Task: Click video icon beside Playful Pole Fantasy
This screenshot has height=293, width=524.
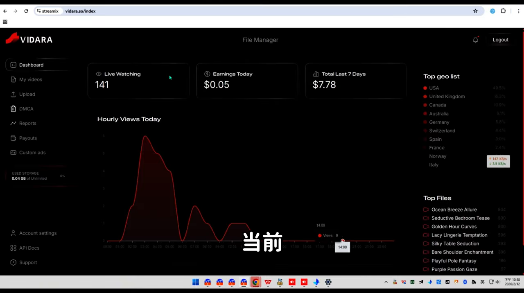Action: click(x=426, y=261)
